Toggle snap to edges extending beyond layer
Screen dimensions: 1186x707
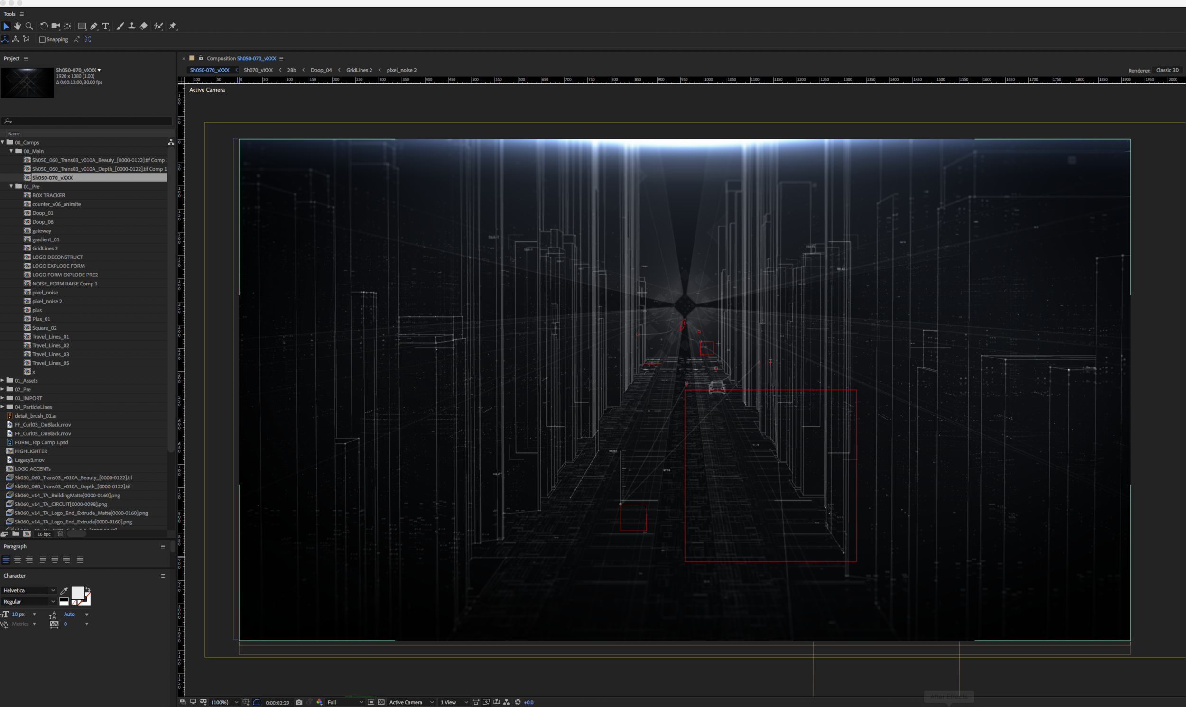[x=76, y=39]
